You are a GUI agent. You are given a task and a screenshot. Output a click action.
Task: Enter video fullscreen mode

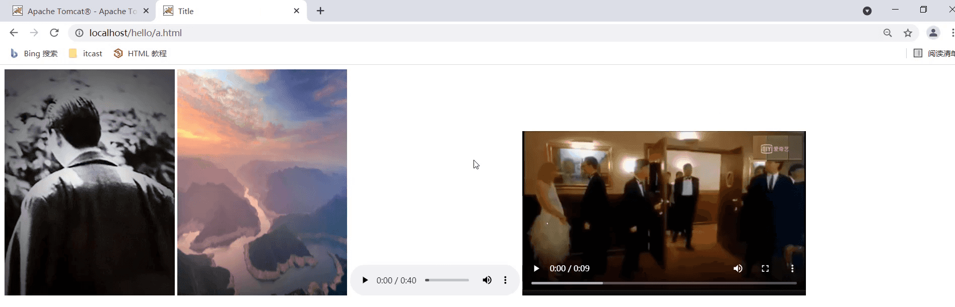[765, 269]
